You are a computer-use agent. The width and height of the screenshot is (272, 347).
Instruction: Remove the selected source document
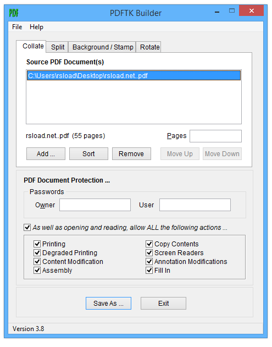131,154
